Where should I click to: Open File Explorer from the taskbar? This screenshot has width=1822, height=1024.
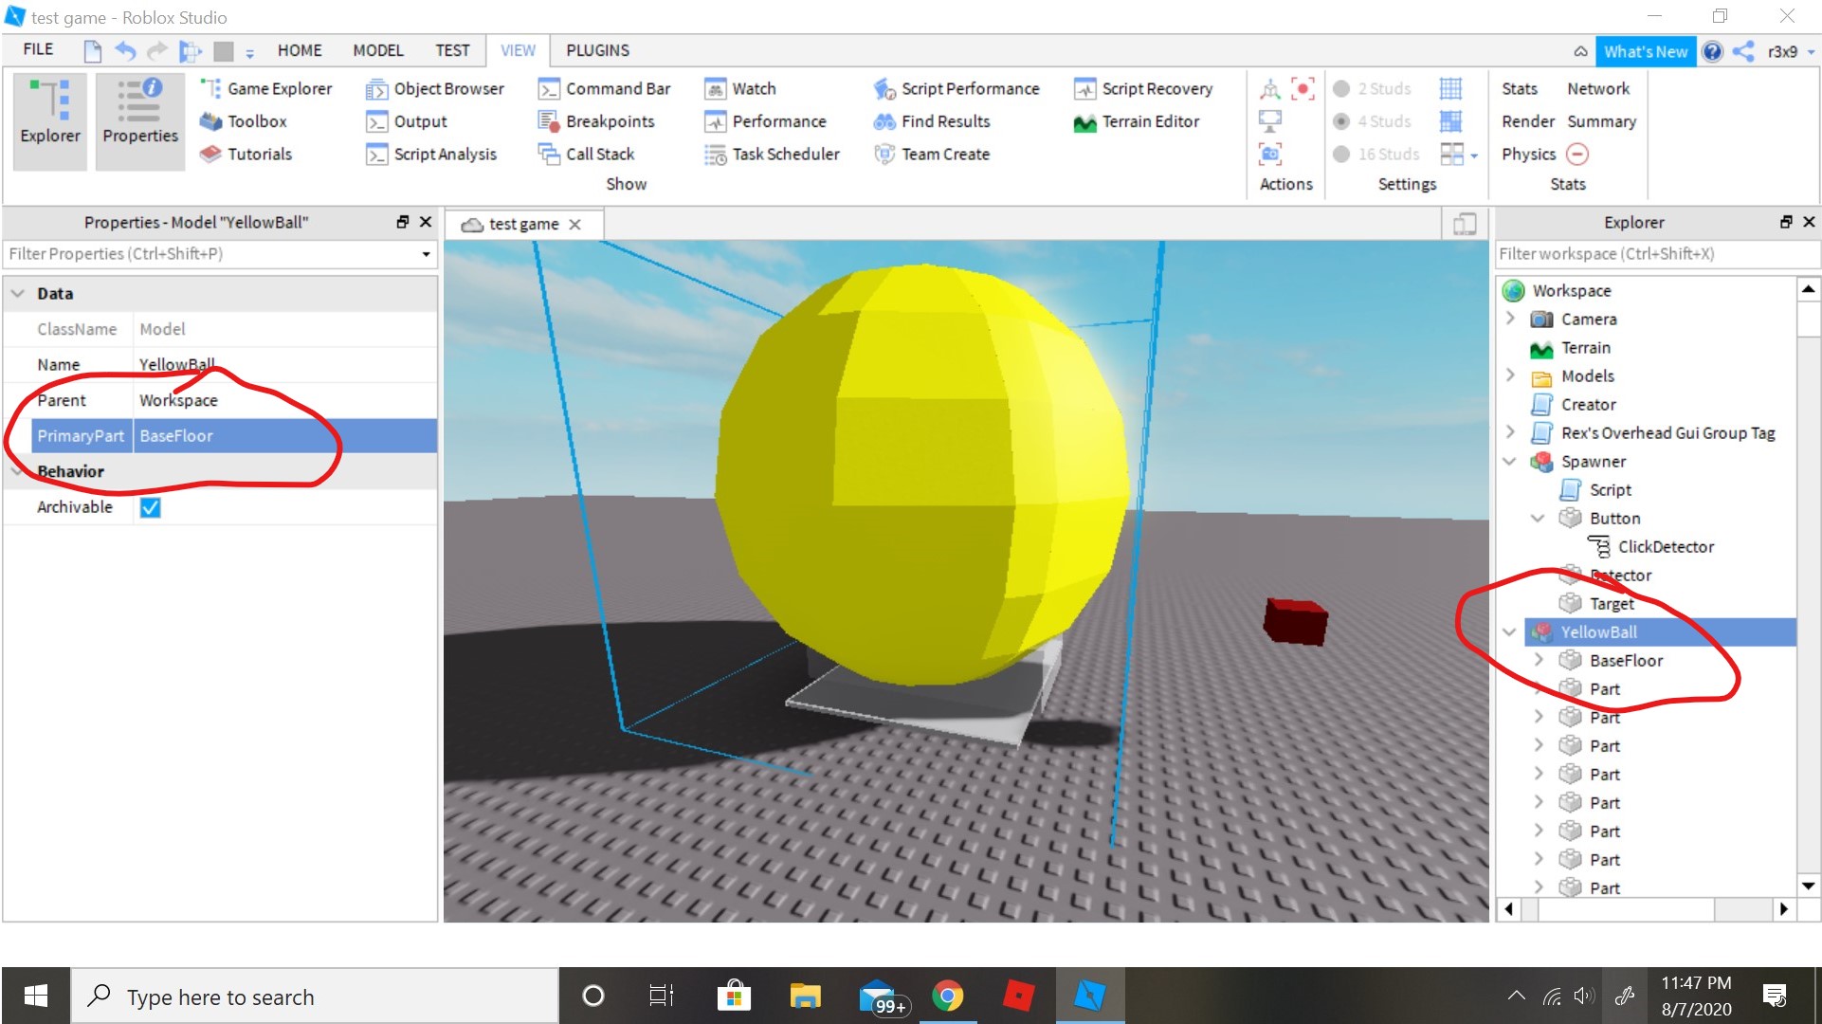point(806,996)
